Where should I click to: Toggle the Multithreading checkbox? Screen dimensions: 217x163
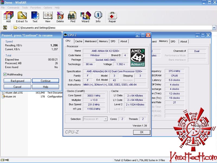tap(5, 74)
